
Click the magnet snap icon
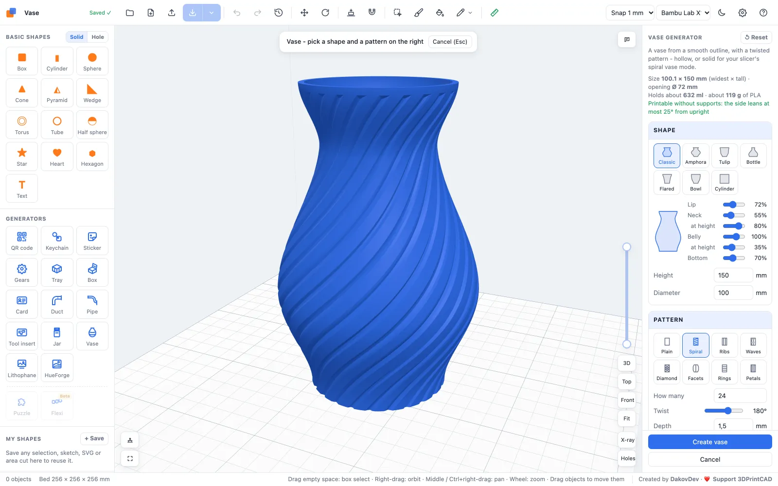372,13
